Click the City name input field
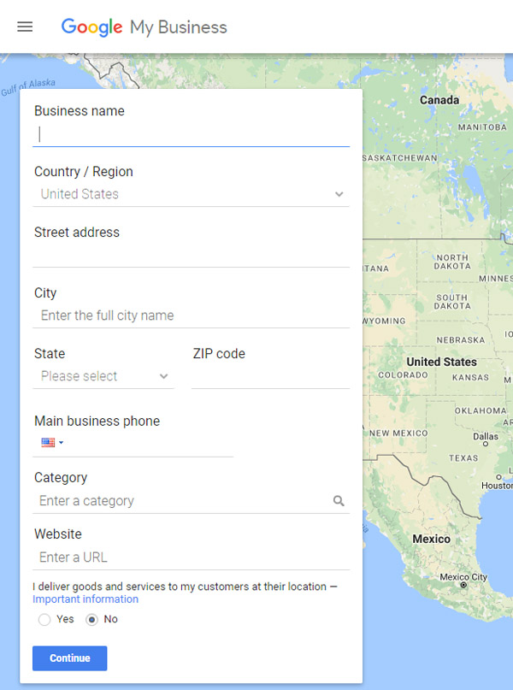The image size is (513, 690). (x=191, y=316)
